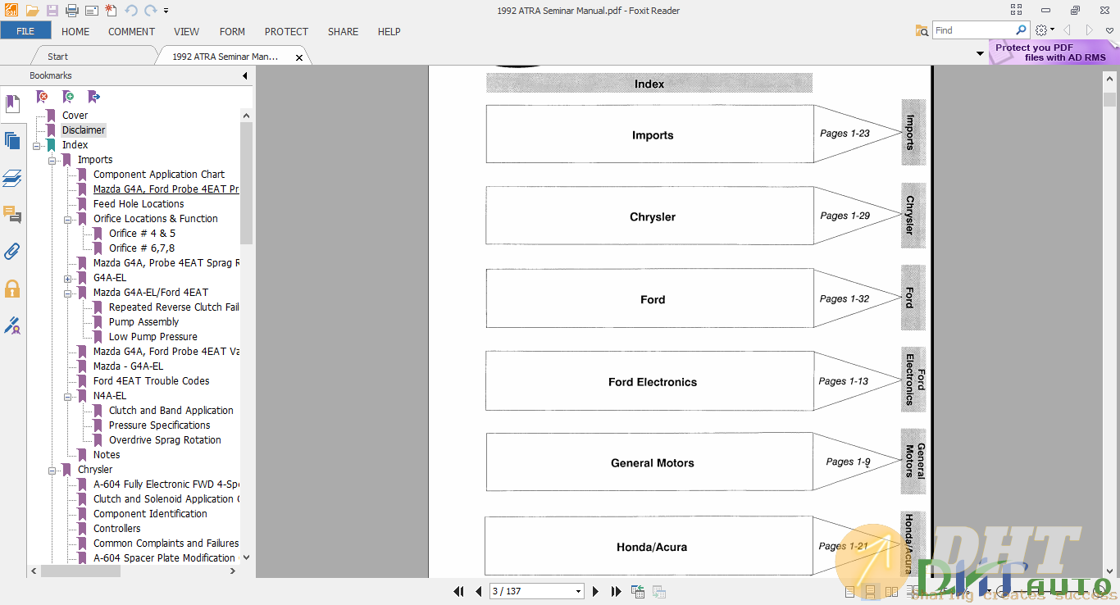The height and width of the screenshot is (605, 1120).
Task: Click the magnifier search icon in Find box
Action: coord(1021,30)
